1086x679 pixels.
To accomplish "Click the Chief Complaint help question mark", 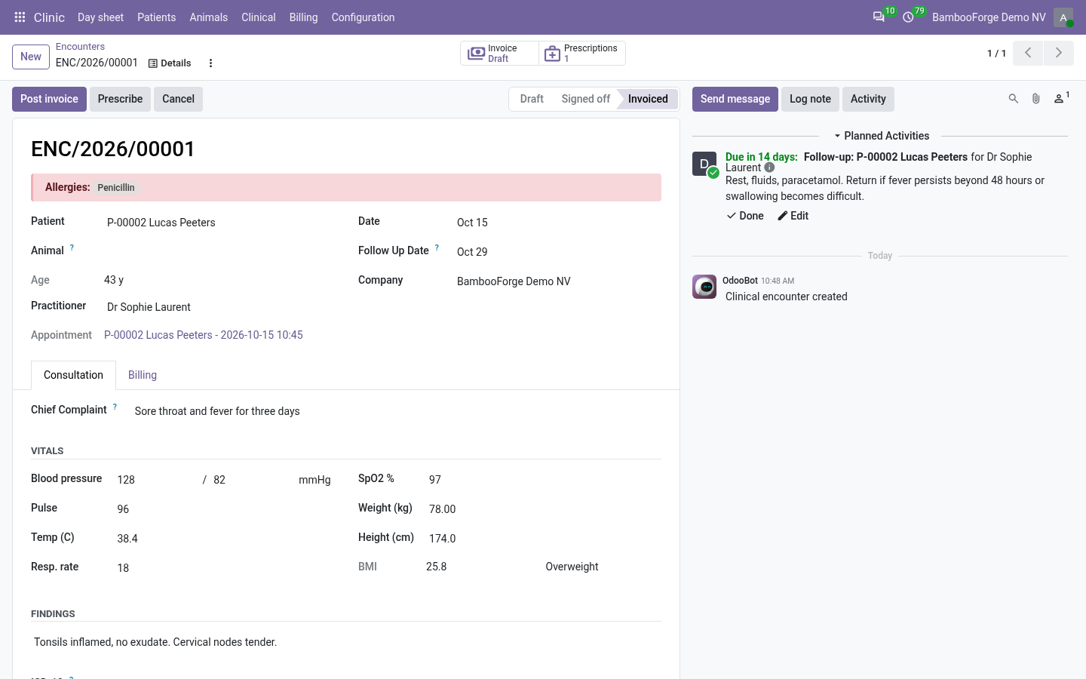I will click(x=115, y=407).
